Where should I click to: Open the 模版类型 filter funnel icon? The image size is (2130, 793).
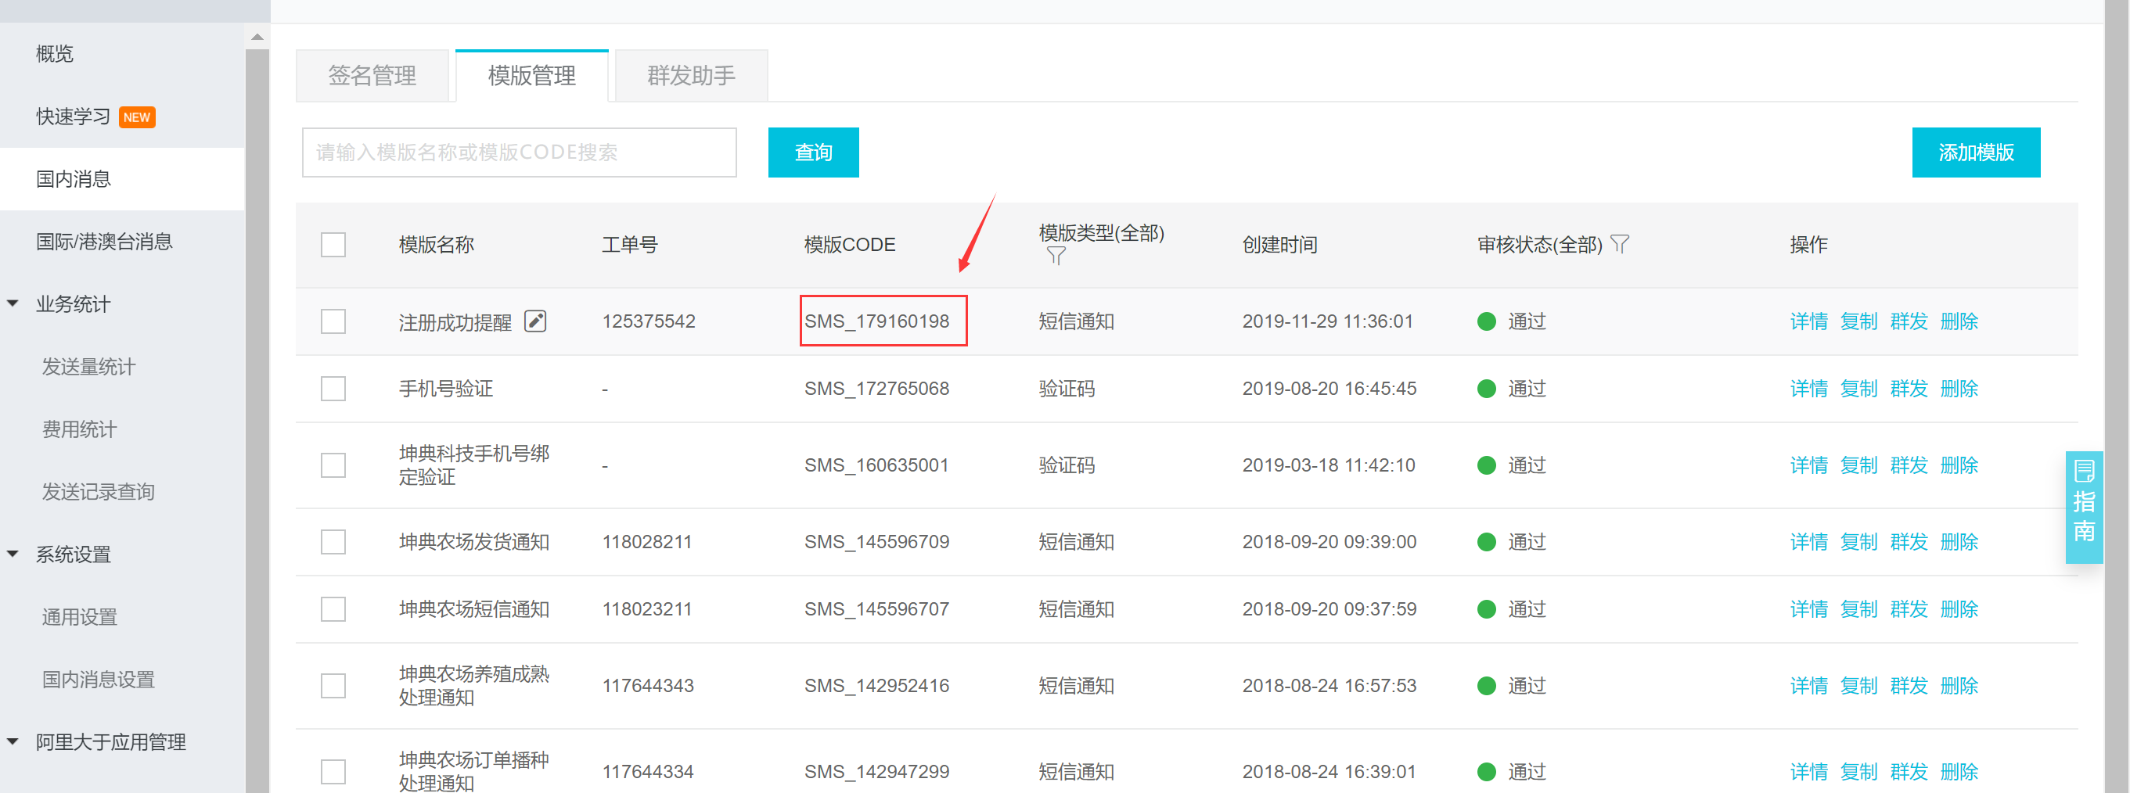[x=1056, y=256]
